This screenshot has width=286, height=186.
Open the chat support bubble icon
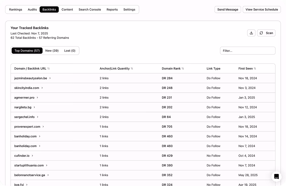tap(276, 176)
